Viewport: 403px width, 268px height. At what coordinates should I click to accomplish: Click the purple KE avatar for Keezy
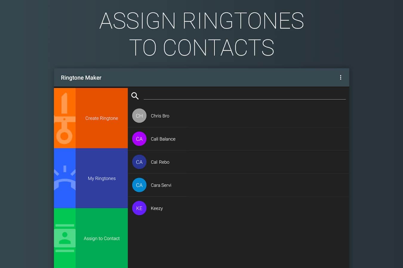[139, 208]
